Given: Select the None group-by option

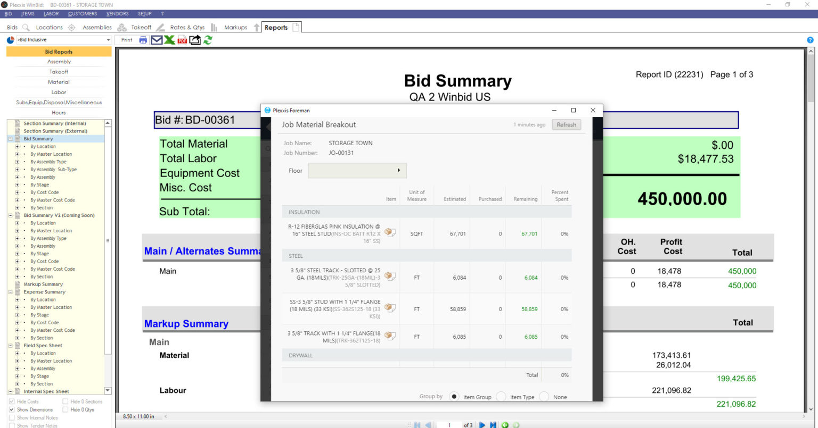Looking at the screenshot, I should (544, 397).
